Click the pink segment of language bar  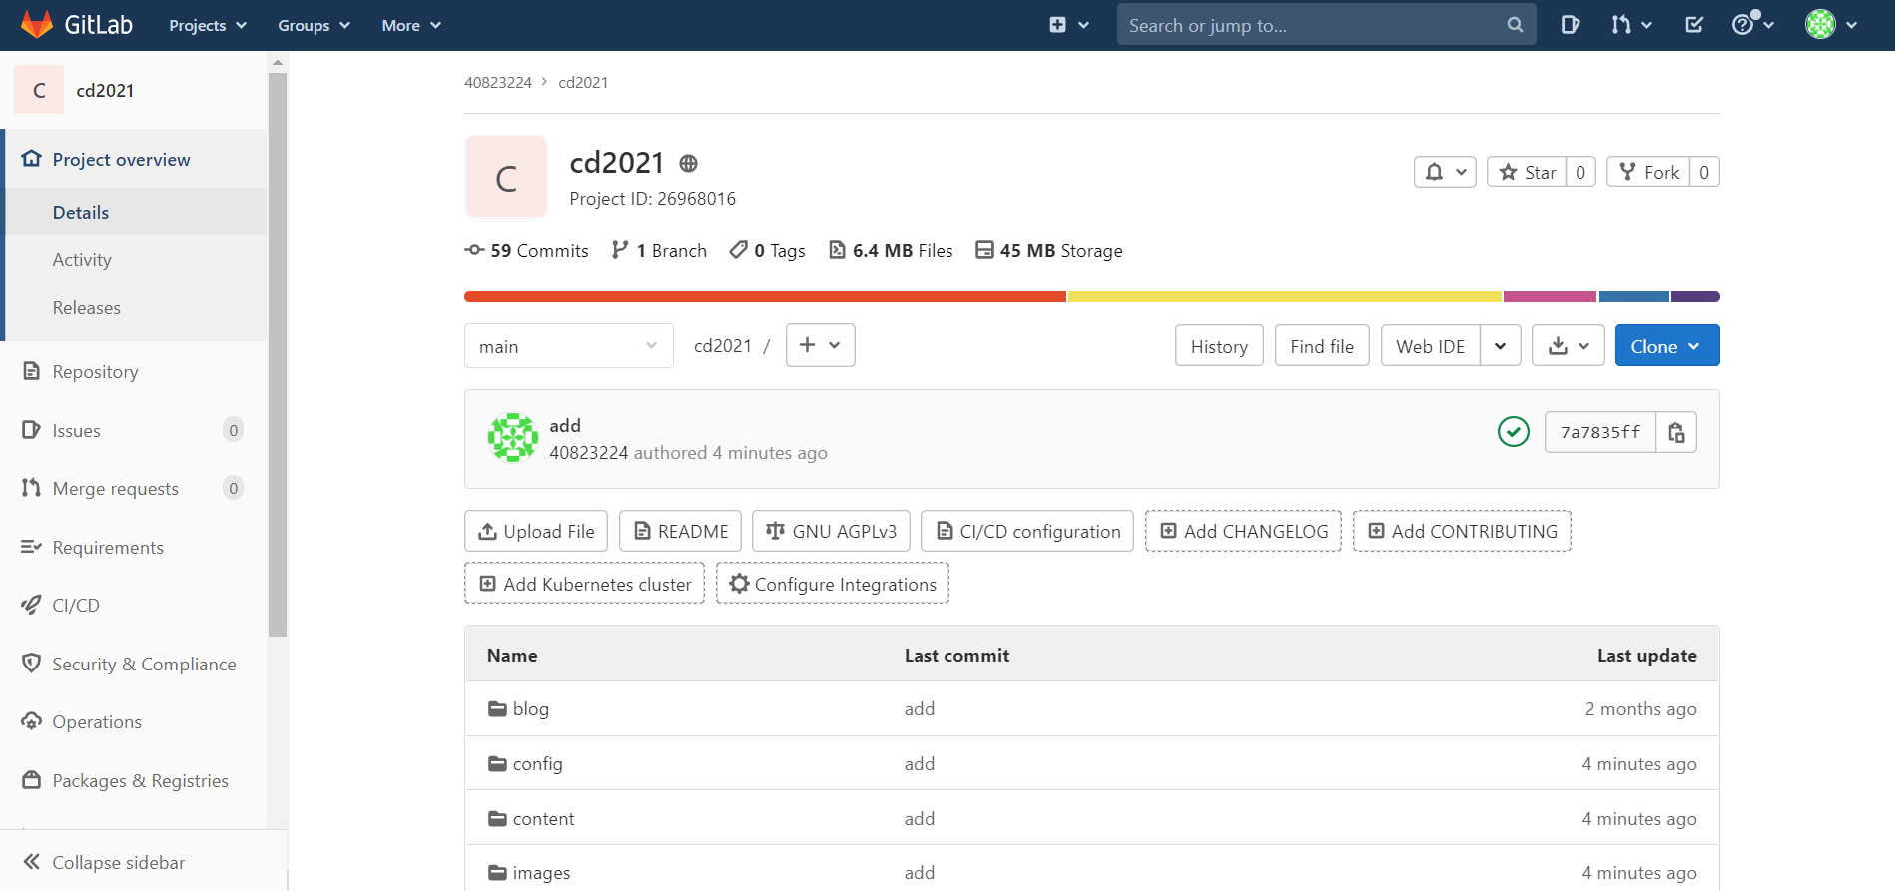(1550, 296)
